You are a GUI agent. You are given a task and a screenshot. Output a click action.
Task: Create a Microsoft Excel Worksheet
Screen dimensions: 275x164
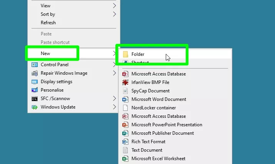(175, 159)
